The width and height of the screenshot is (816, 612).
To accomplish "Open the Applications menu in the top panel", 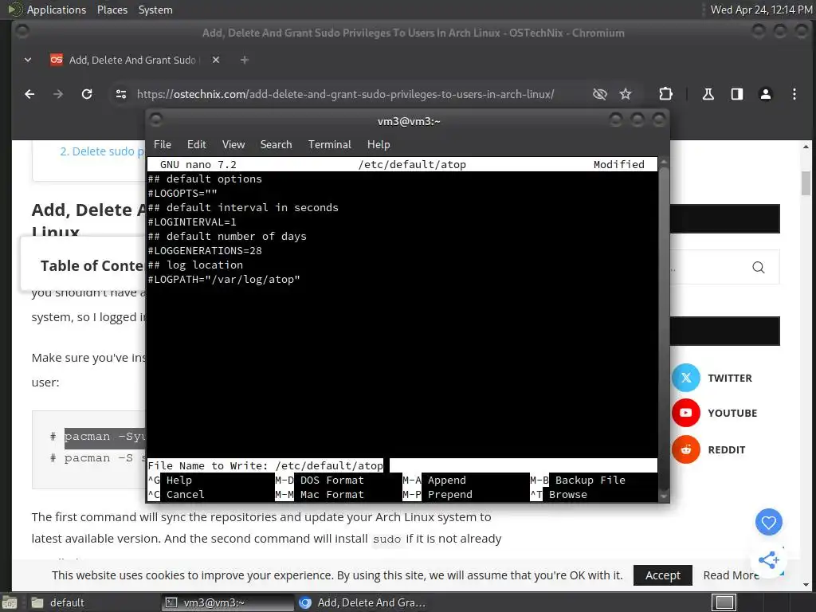I will coord(57,10).
